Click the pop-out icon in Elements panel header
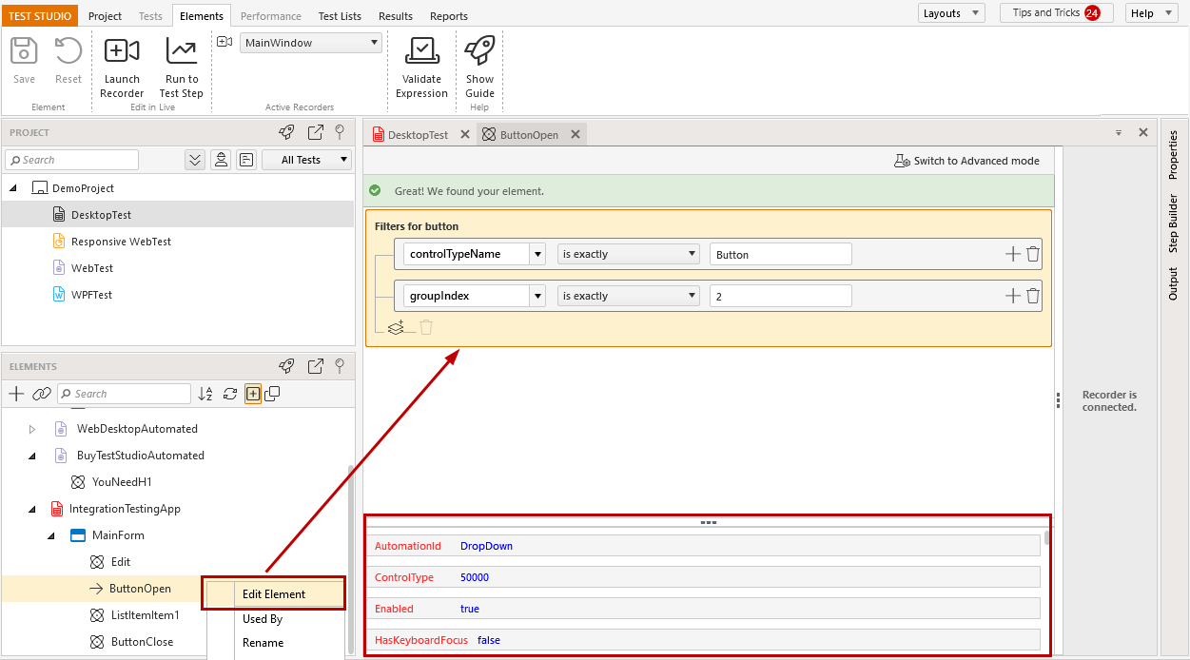 pos(316,366)
